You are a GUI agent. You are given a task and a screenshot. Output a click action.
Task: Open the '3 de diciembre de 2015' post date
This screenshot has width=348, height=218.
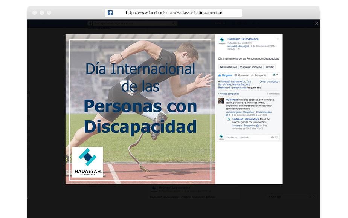coord(263,46)
